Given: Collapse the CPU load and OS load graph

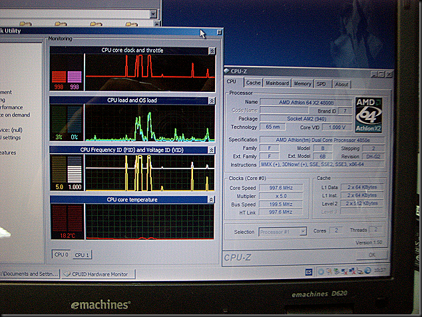Looking at the screenshot, I should pos(212,101).
